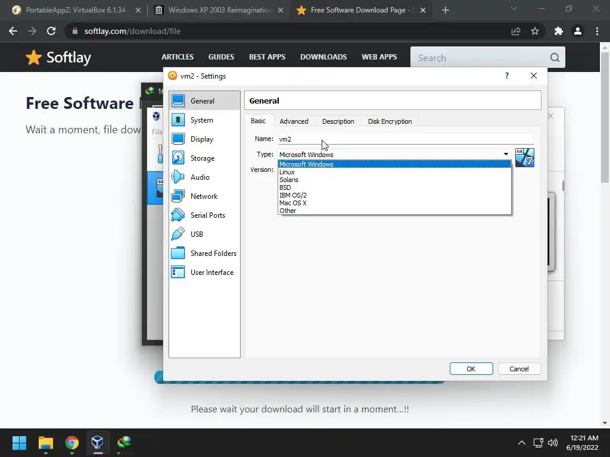Open the Chrome profile icon
Image resolution: width=610 pixels, height=457 pixels.
click(x=578, y=31)
